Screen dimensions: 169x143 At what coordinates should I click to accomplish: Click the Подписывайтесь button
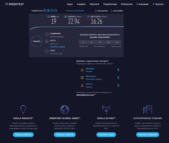23,135
